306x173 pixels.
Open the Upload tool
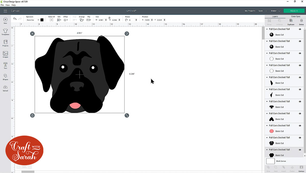point(5,88)
